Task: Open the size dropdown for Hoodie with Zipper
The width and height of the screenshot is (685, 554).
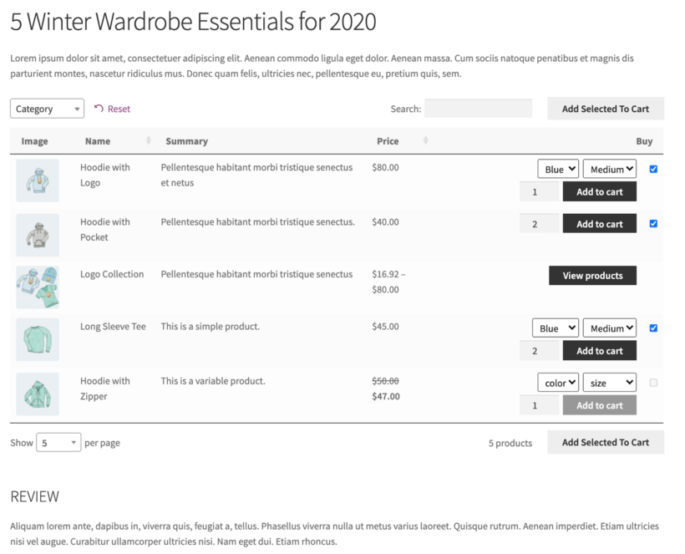Action: click(x=609, y=382)
